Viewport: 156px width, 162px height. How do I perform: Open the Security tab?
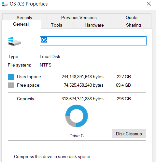[24, 17]
